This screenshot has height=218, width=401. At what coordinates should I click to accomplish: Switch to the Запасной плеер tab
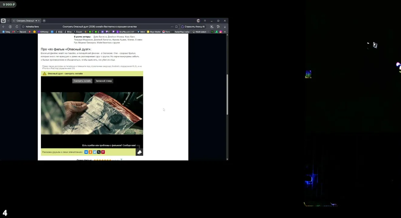tap(104, 81)
